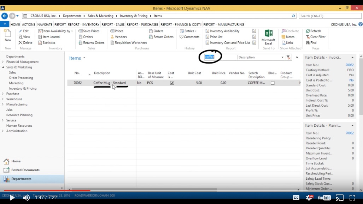This screenshot has width=363, height=204.
Task: Export the list to Microsoft Excel
Action: pyautogui.click(x=268, y=37)
